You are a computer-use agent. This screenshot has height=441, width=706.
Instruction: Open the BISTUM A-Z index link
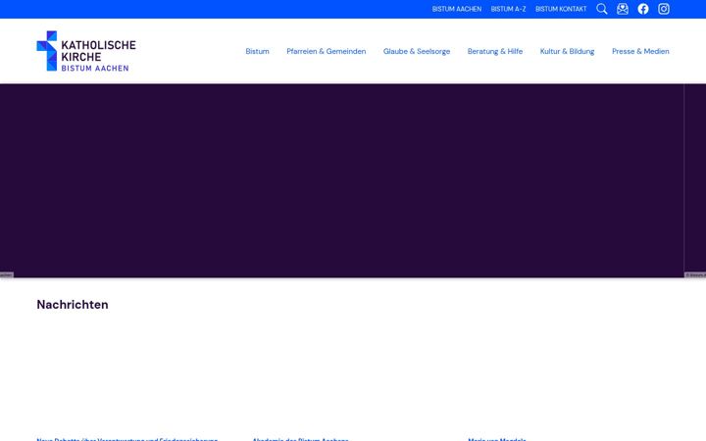508,9
